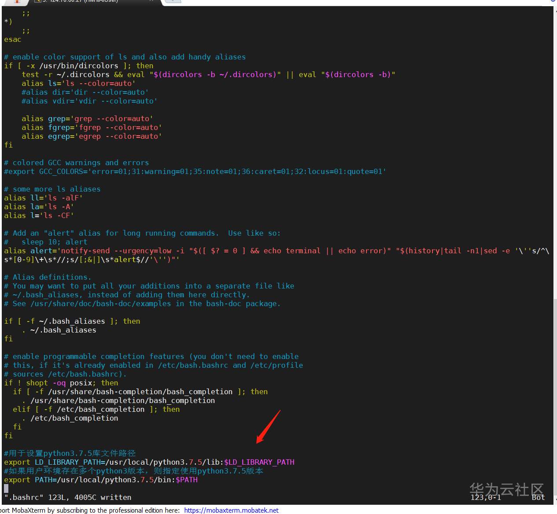Screen dimensions: 557x514
Task: Click comment "# some more ls aliases"
Action: 52,189
